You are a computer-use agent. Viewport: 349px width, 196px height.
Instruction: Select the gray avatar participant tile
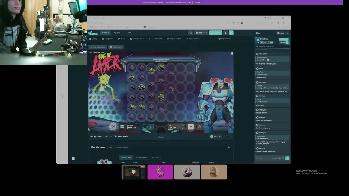pyautogui.click(x=187, y=172)
